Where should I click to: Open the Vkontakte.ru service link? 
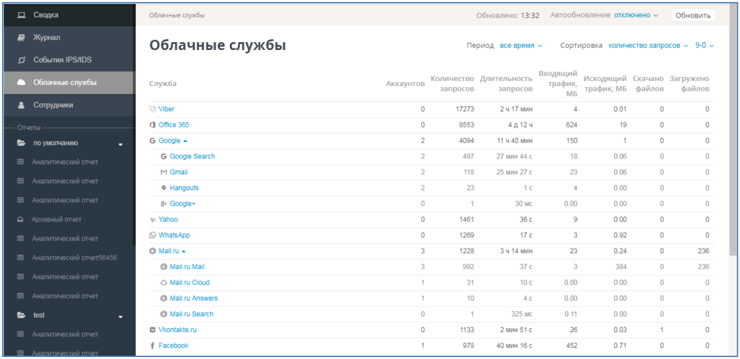point(177,329)
